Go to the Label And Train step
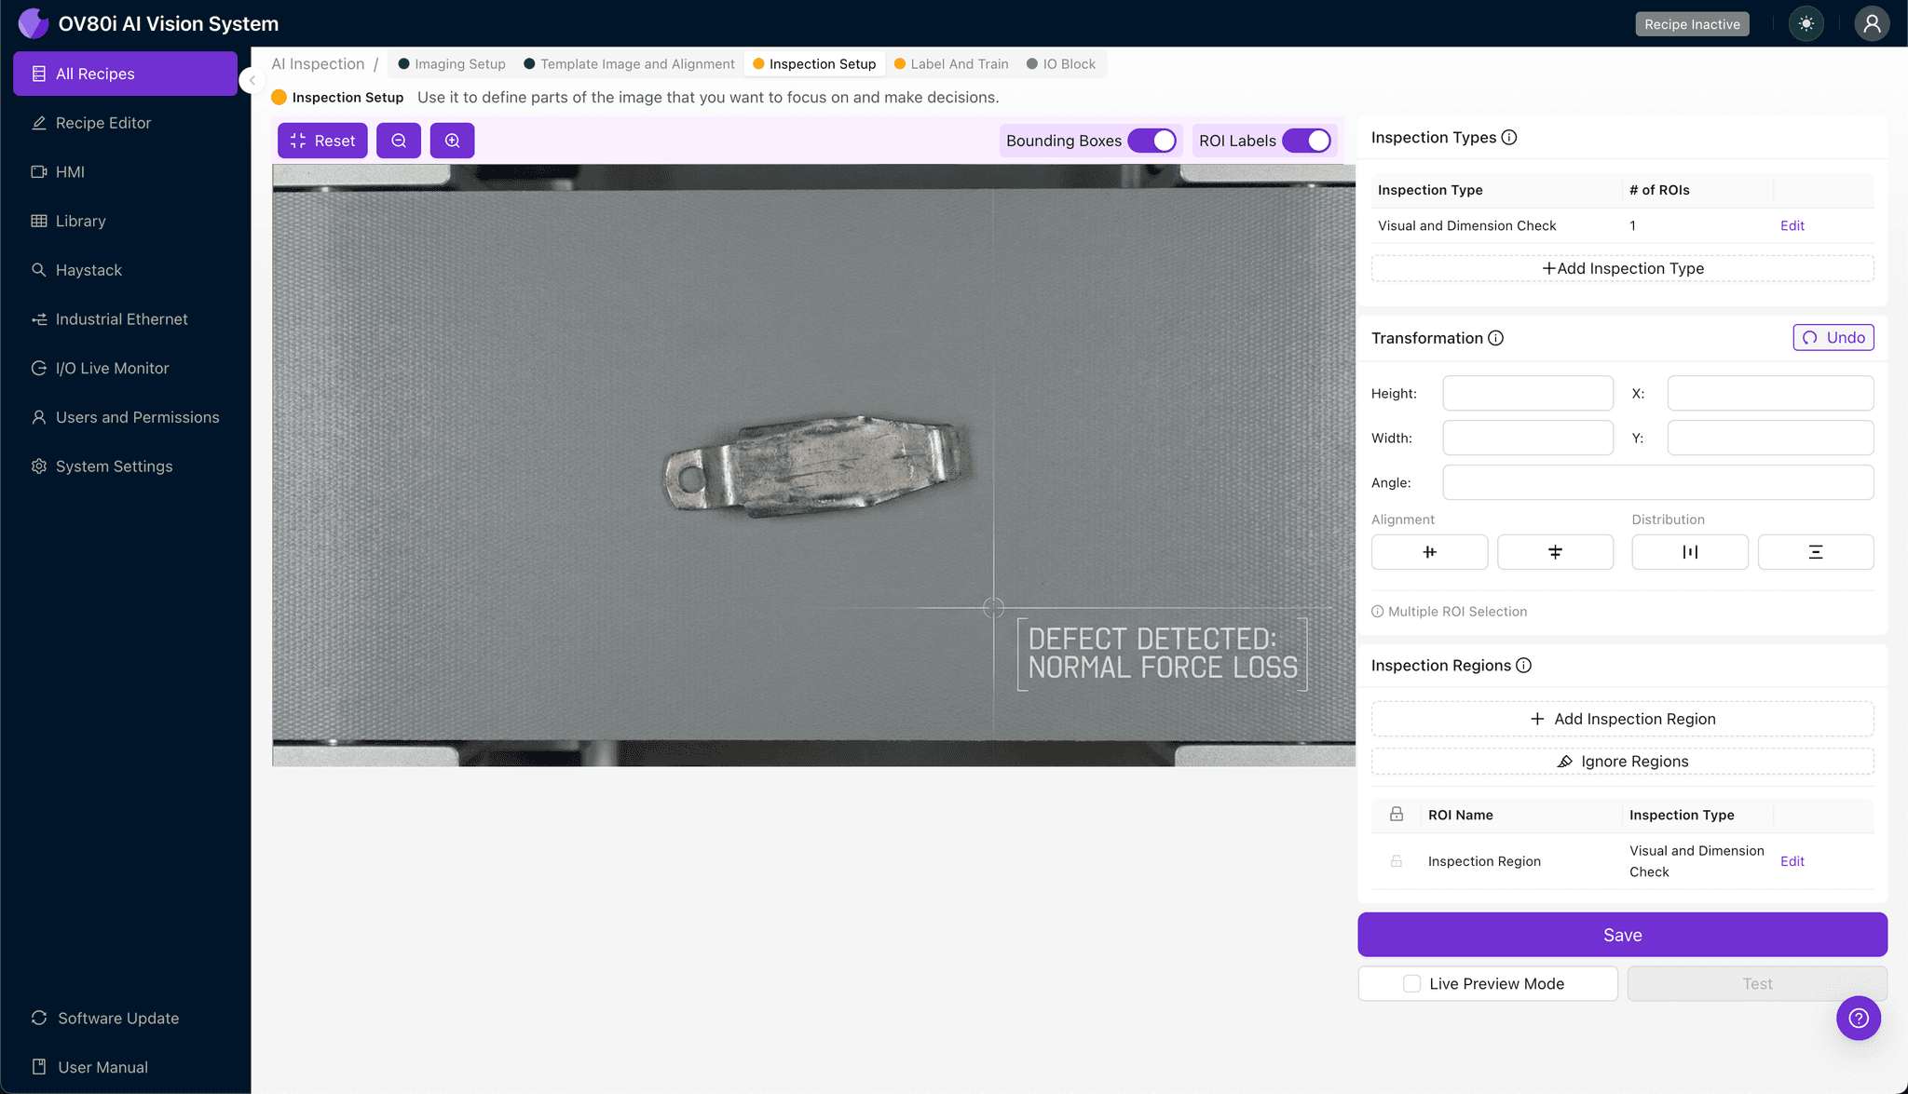Screen dimensions: 1908x1094 coord(951,63)
